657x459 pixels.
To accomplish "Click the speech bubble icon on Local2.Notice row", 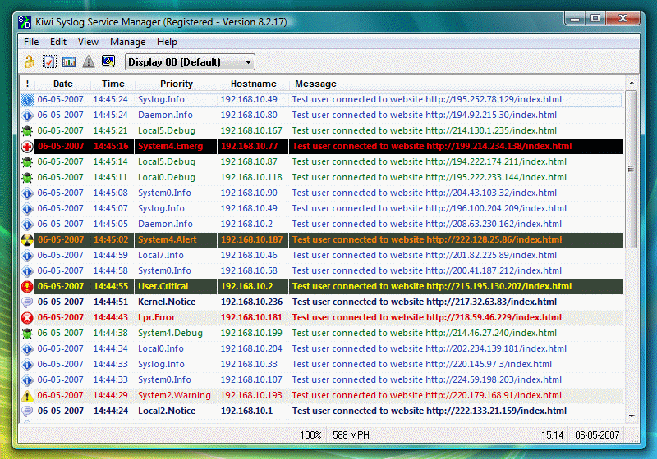I will coord(27,411).
